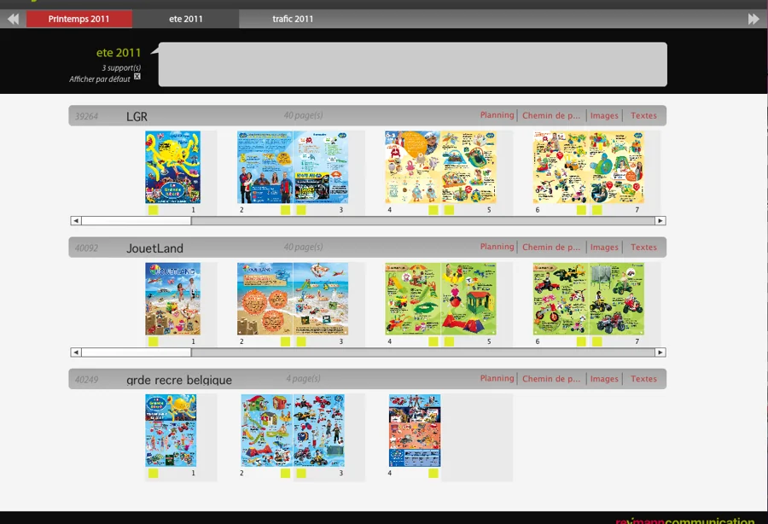Click the LGR horizontal scrollbar thumb
Image resolution: width=768 pixels, height=524 pixels.
point(137,221)
